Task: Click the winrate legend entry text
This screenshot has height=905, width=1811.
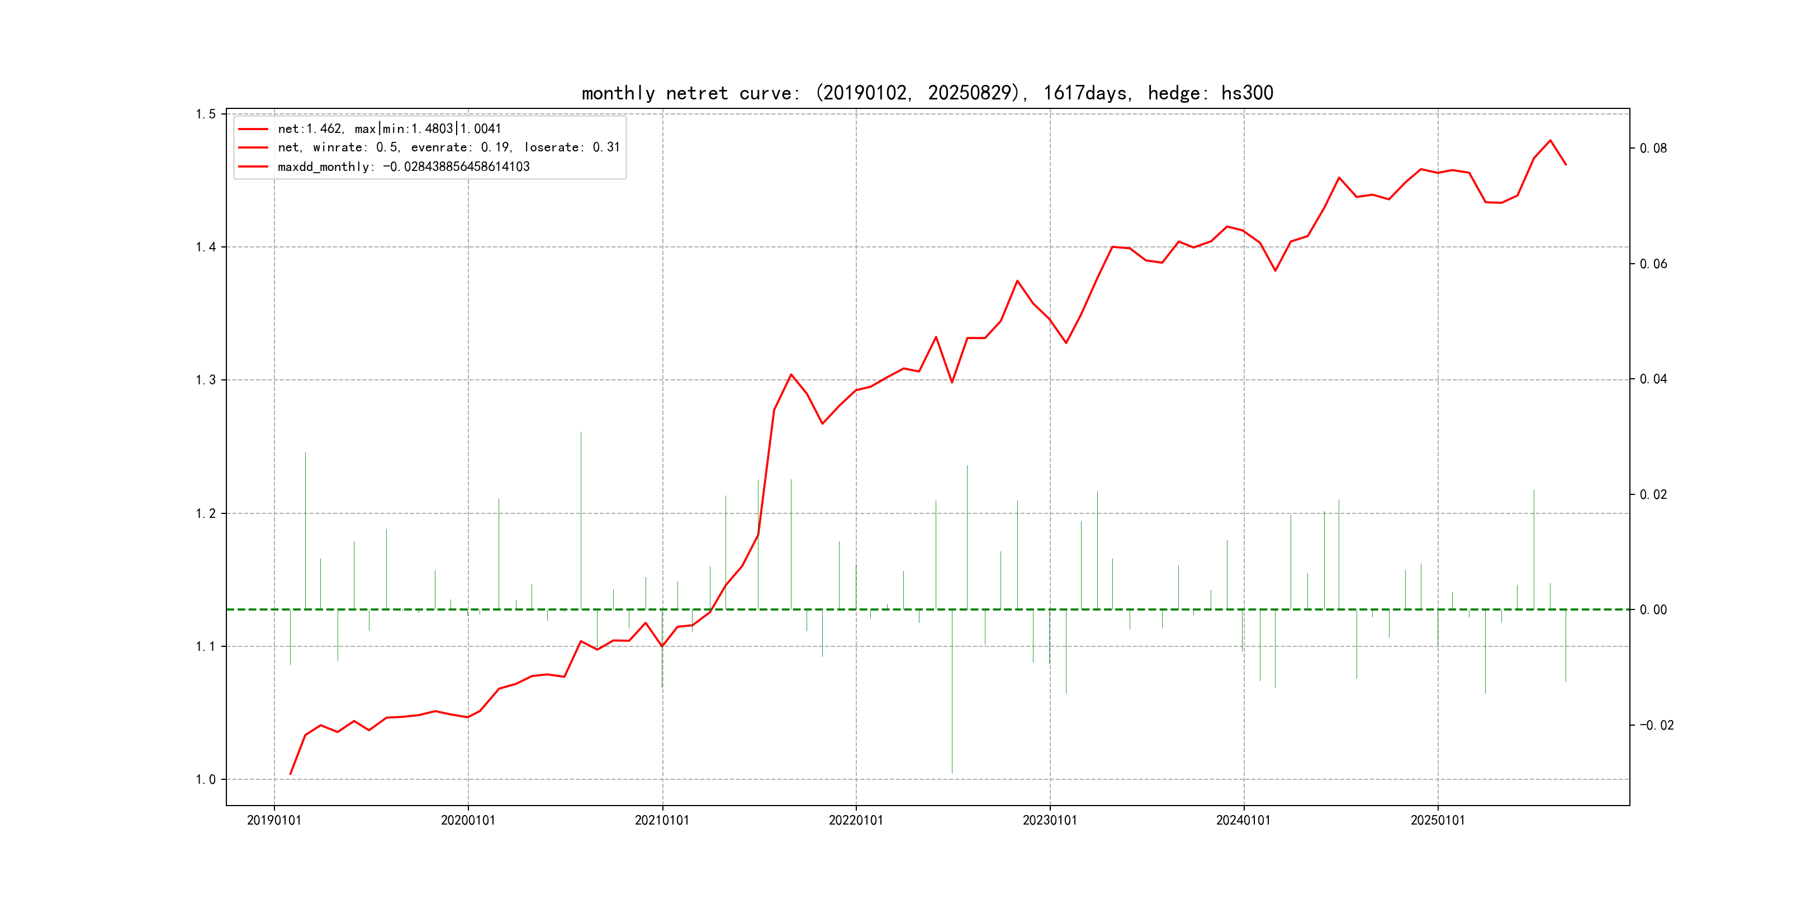Action: pyautogui.click(x=448, y=147)
